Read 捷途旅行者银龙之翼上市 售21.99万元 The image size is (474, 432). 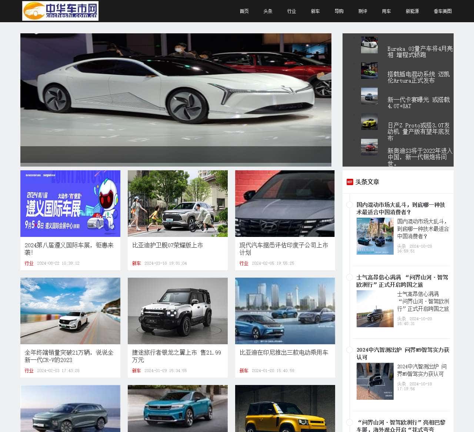(x=177, y=356)
